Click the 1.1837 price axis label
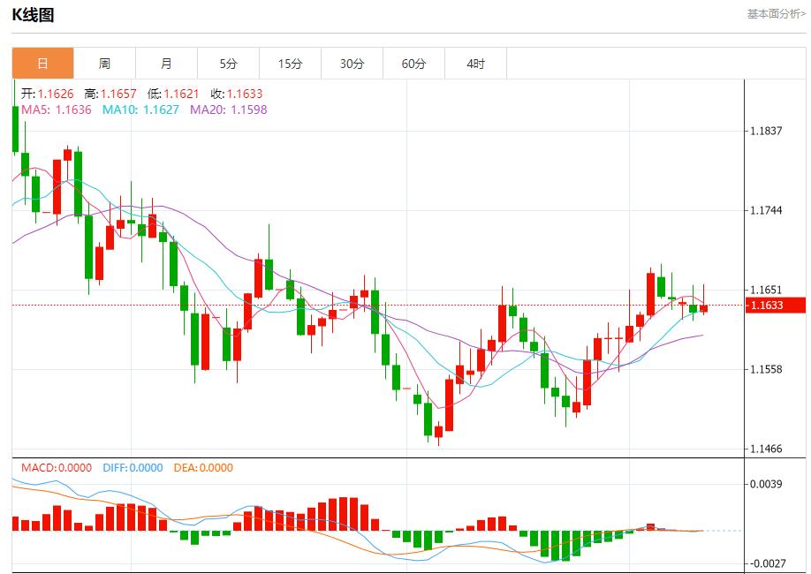 pyautogui.click(x=765, y=131)
